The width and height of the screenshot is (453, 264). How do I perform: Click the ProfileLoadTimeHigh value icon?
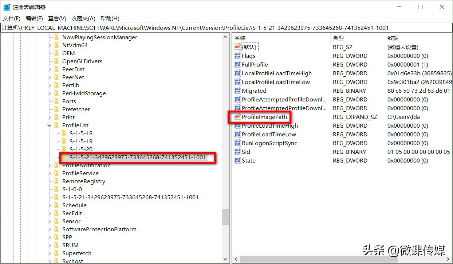click(237, 125)
